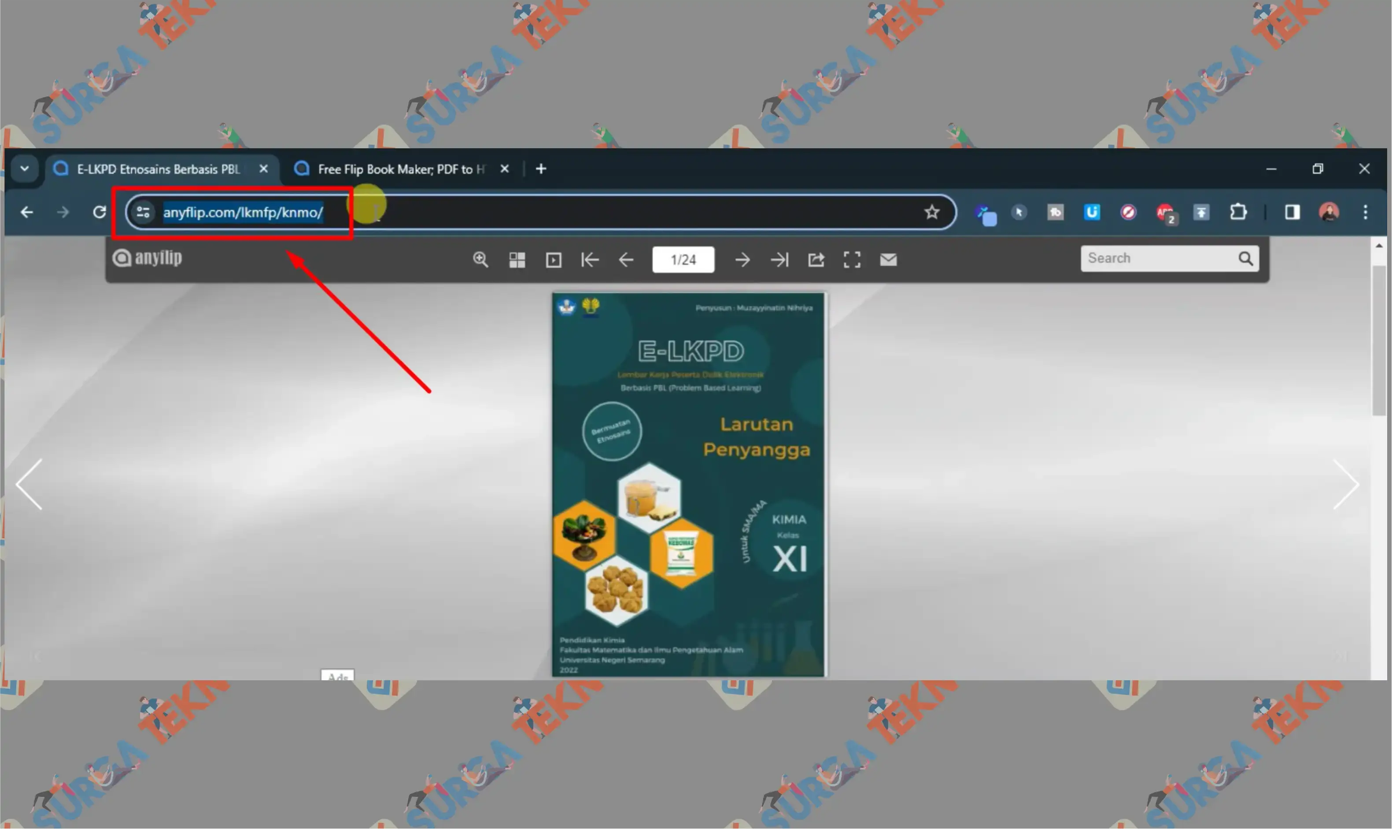Navigate to previous page with left arrow
This screenshot has height=829, width=1392.
click(30, 484)
